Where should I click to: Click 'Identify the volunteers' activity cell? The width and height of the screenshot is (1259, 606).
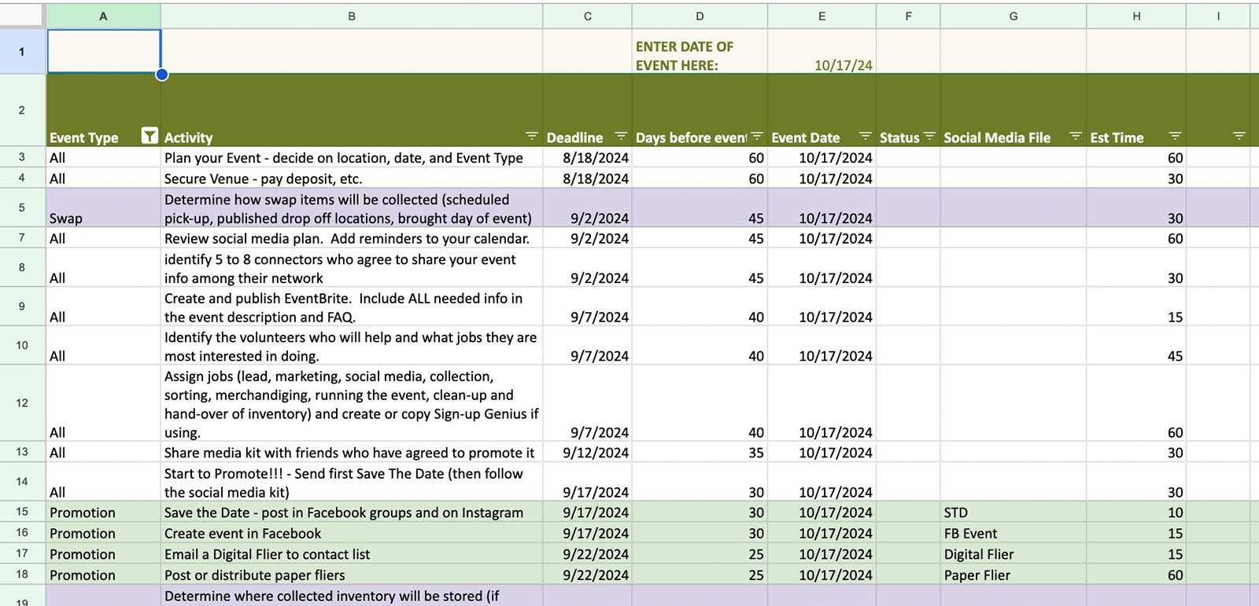pos(352,346)
